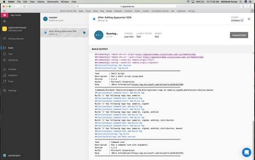
Task: Open YouTube favorites bookmark
Action: (191, 11)
